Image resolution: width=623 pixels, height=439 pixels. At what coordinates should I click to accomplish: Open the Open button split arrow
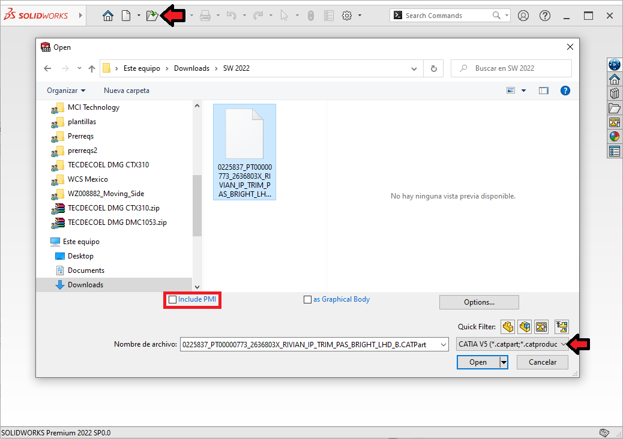click(x=504, y=362)
